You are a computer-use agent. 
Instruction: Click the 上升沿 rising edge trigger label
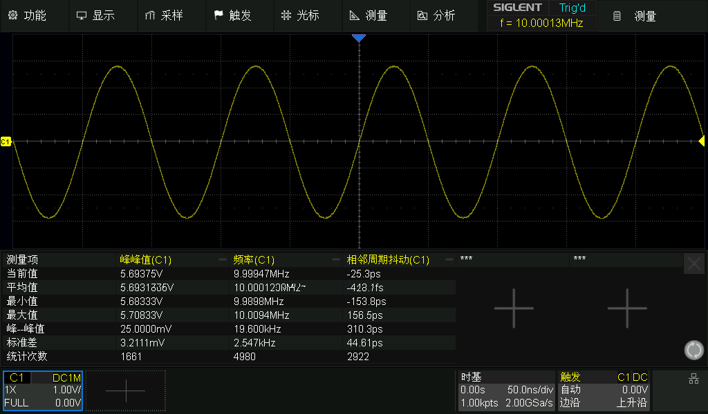[x=632, y=403]
